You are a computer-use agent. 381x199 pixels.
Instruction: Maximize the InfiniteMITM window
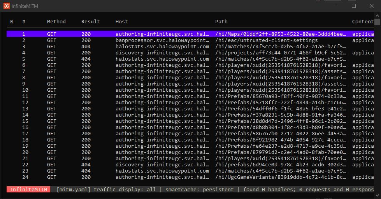click(x=354, y=6)
